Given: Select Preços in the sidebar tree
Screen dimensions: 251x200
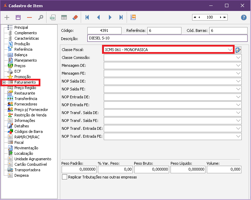Looking at the screenshot, I should pos(20,66).
